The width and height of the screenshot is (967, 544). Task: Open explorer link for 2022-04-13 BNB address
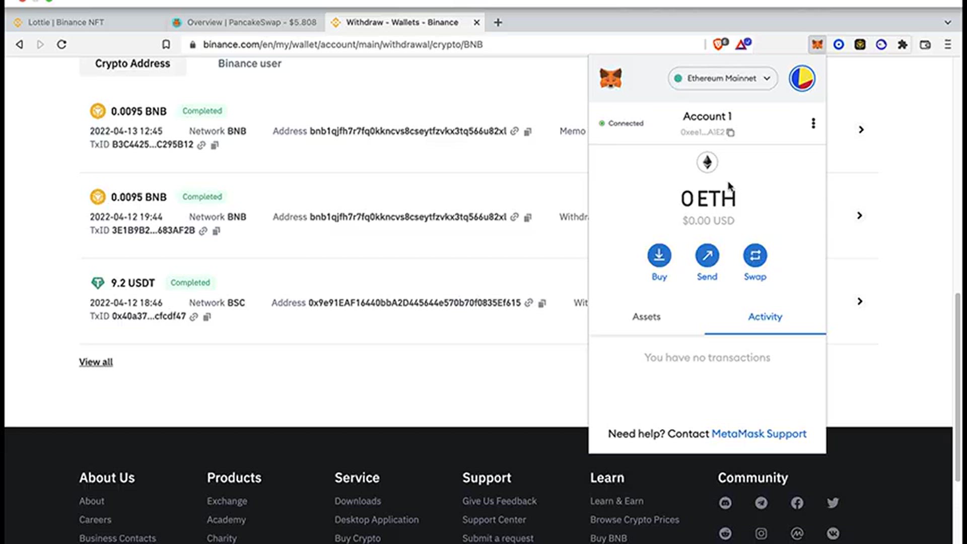[x=514, y=131]
